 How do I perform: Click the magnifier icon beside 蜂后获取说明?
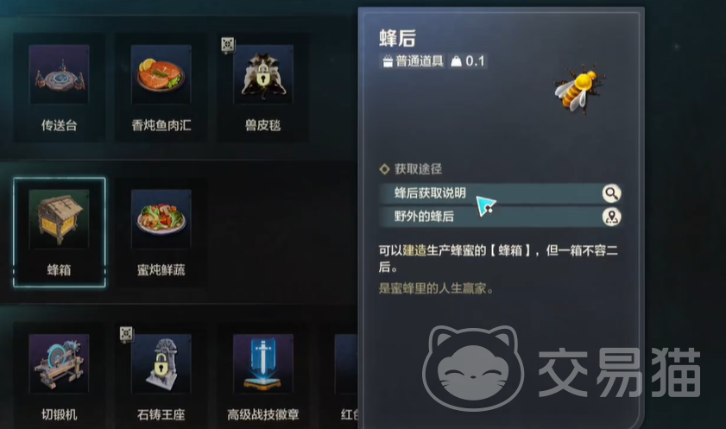point(611,193)
